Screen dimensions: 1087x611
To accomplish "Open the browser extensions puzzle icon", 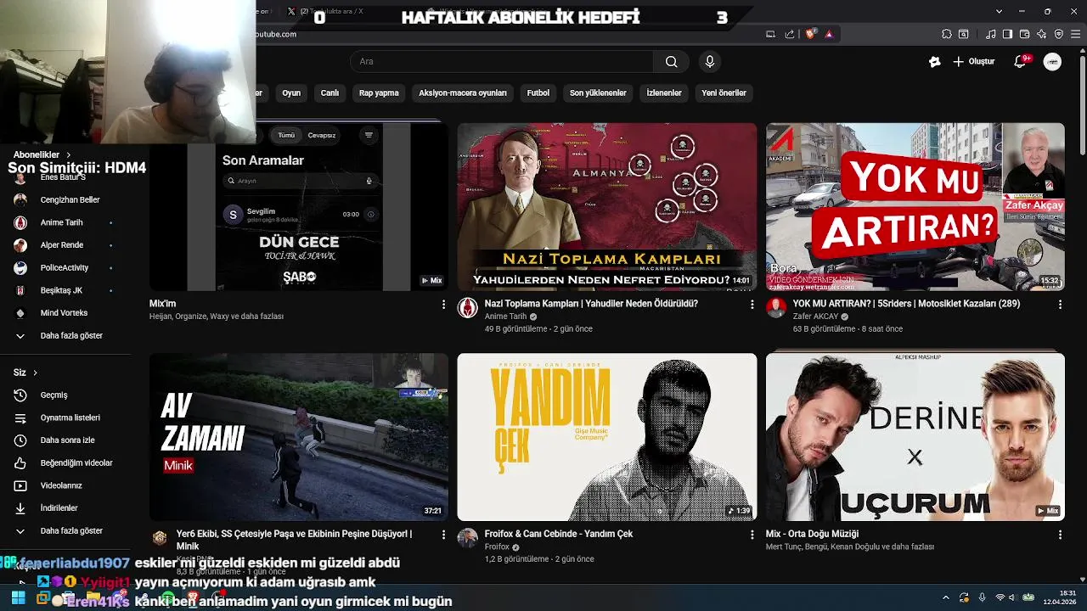I will click(x=947, y=34).
